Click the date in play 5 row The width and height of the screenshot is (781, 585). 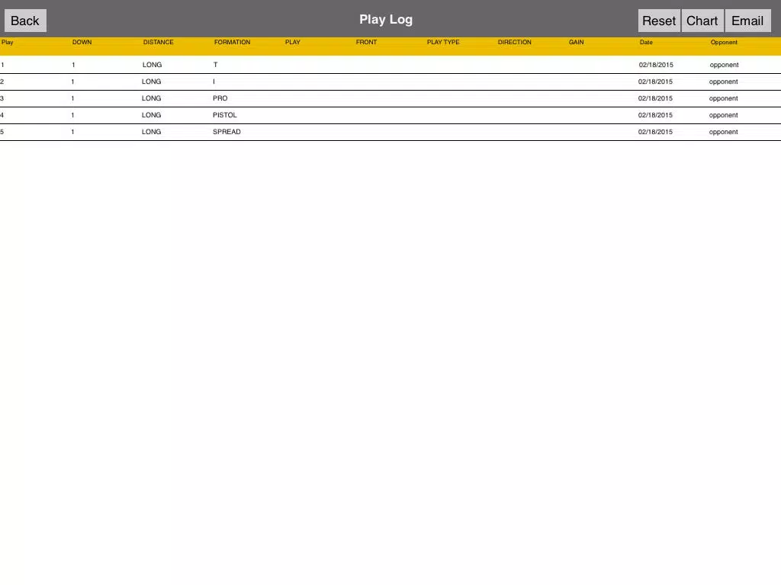pyautogui.click(x=655, y=133)
